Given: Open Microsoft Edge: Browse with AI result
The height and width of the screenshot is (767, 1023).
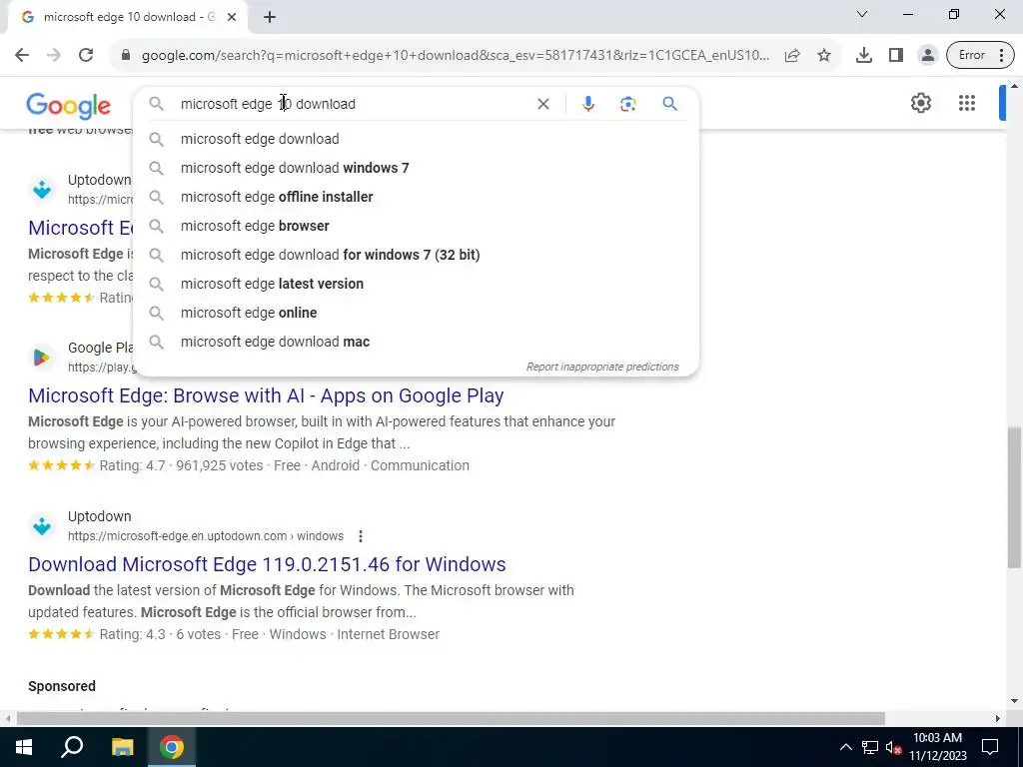Looking at the screenshot, I should [x=266, y=395].
